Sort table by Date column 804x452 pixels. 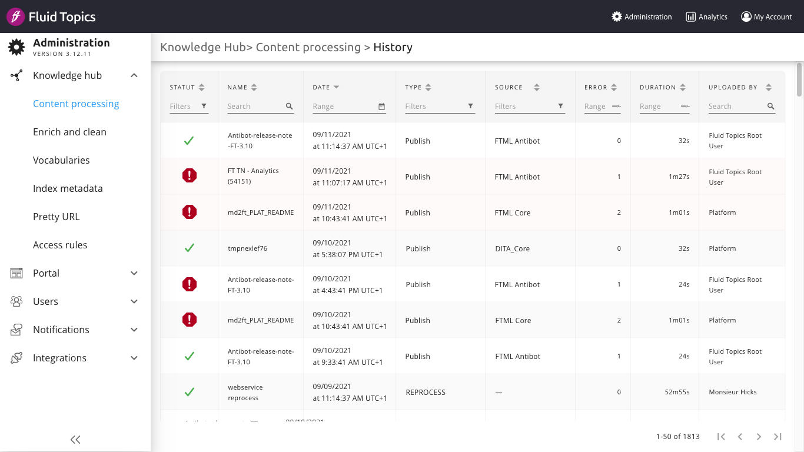coord(337,87)
